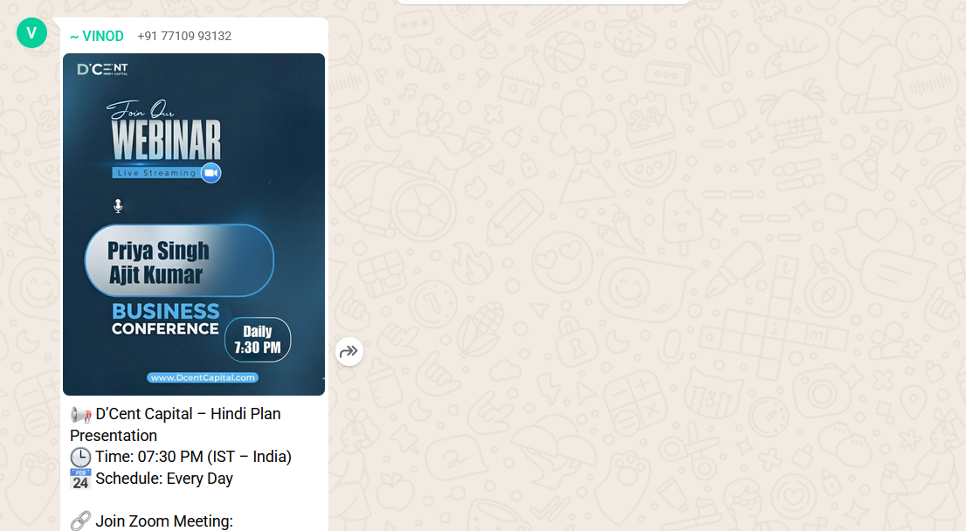Click the forward arrow icon beside the image
The height and width of the screenshot is (531, 966).
coord(348,352)
